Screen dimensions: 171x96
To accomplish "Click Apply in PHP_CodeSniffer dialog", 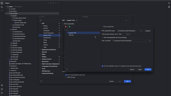I will [x=140, y=69].
